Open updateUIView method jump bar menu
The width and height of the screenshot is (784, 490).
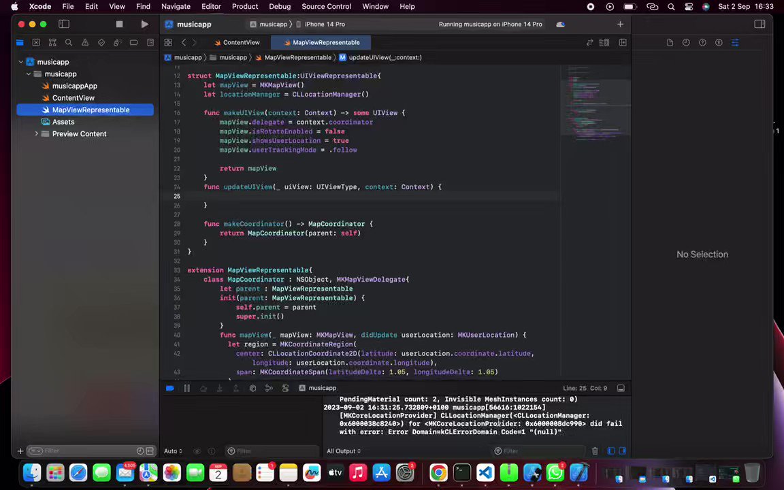click(x=380, y=57)
